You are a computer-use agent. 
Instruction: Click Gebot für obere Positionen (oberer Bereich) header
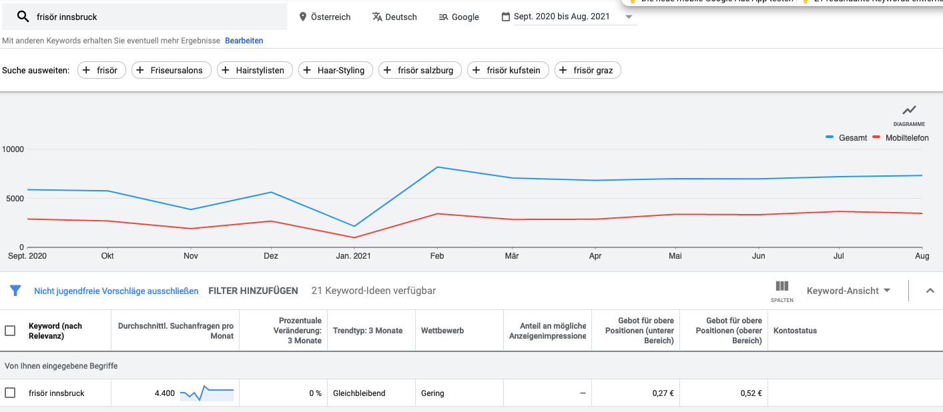[729, 331]
